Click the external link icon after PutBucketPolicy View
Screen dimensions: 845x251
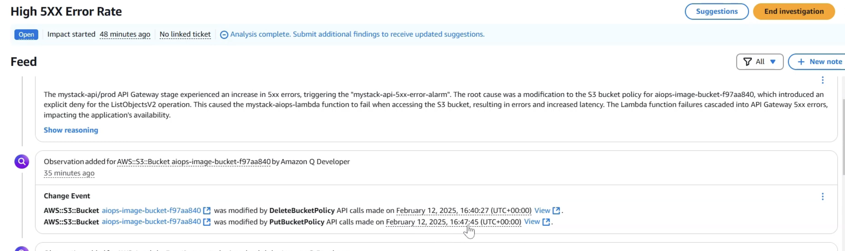546,222
